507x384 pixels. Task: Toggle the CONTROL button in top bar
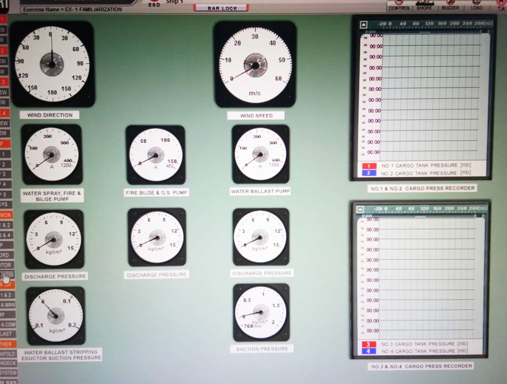click(399, 6)
